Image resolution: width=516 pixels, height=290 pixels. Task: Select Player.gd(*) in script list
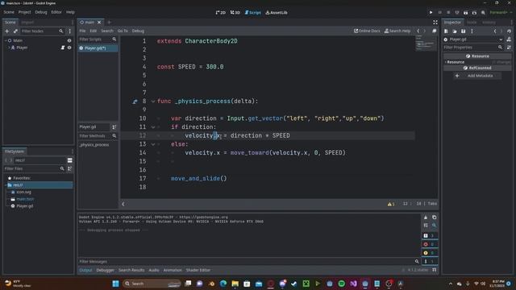click(98, 48)
